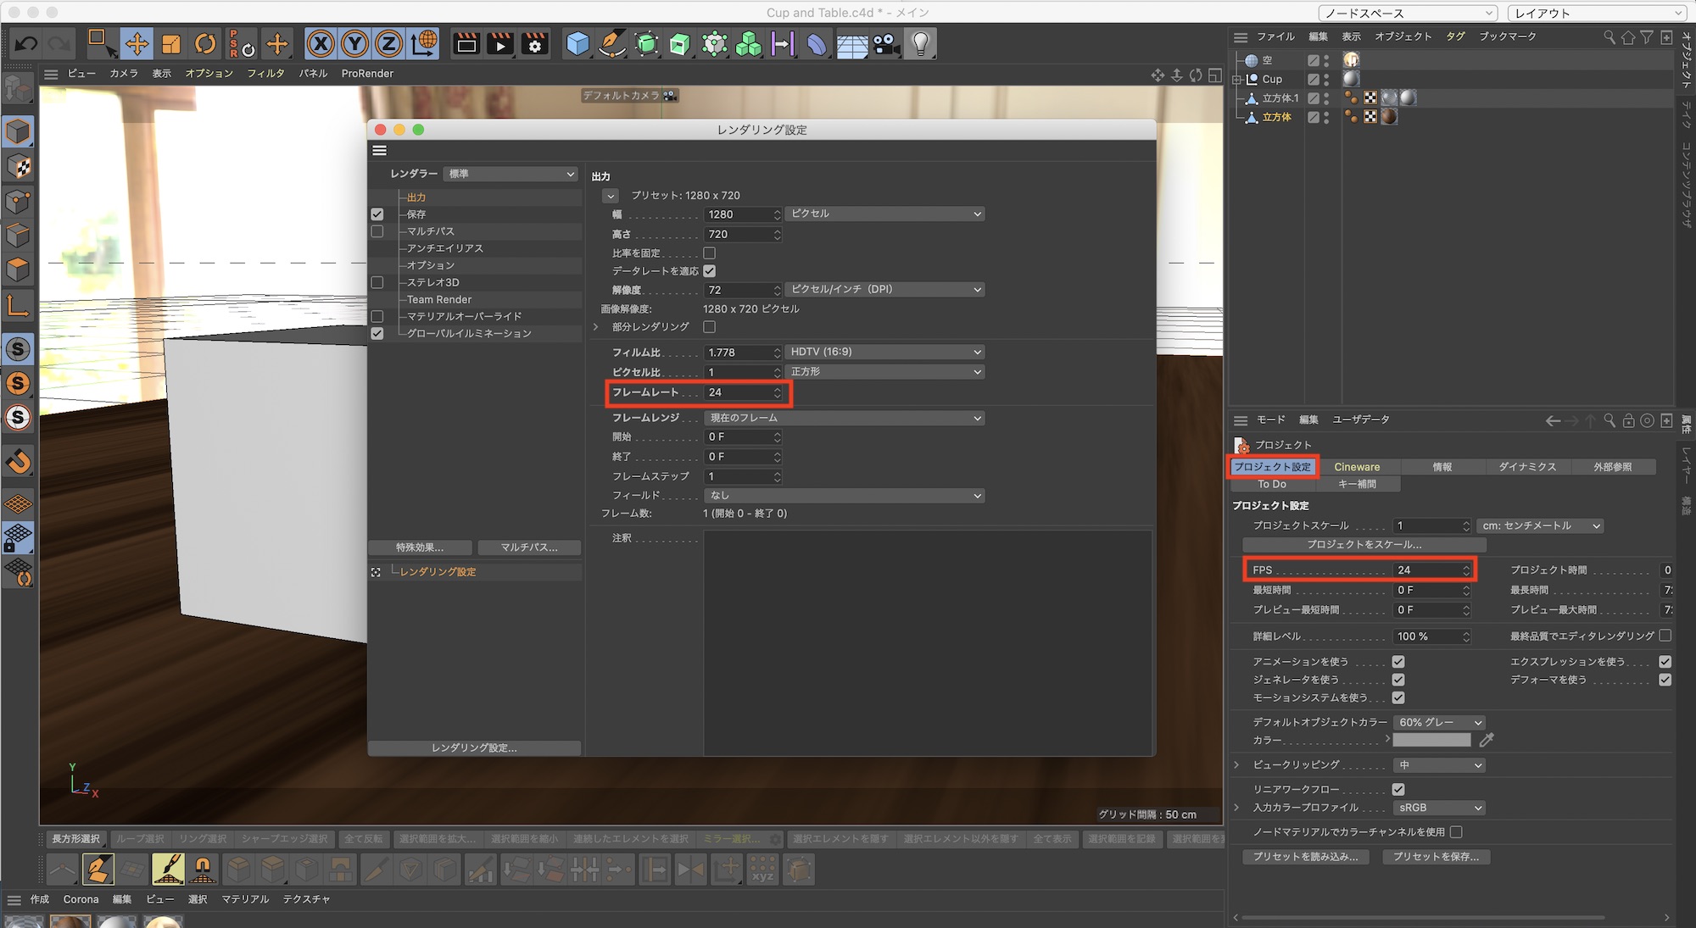Uncheck アニメーションを使う checkbox
1696x928 pixels.
1398,661
